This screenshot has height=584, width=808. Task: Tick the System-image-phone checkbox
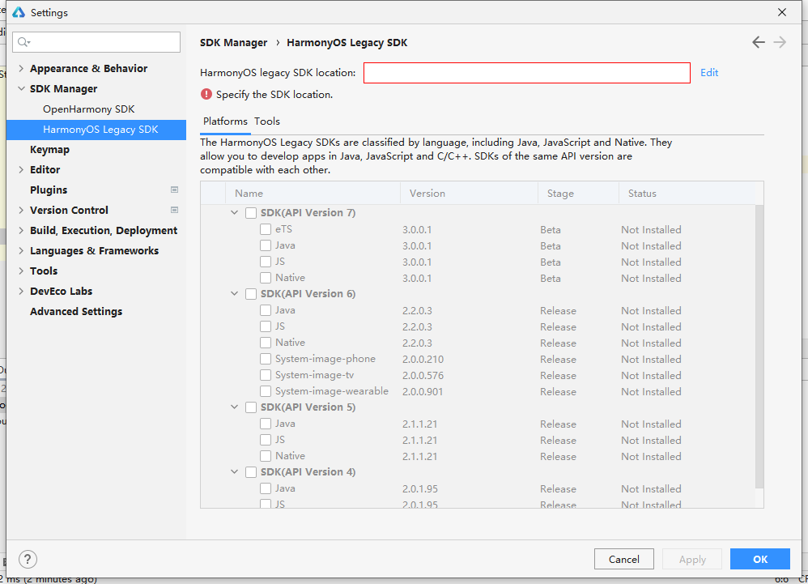click(266, 359)
